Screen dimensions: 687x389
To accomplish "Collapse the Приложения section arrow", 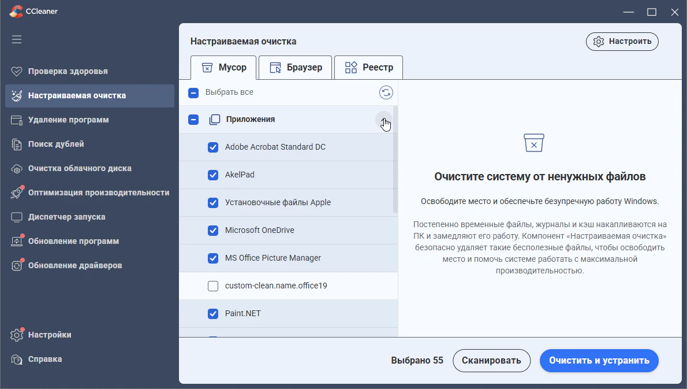I will click(x=384, y=120).
